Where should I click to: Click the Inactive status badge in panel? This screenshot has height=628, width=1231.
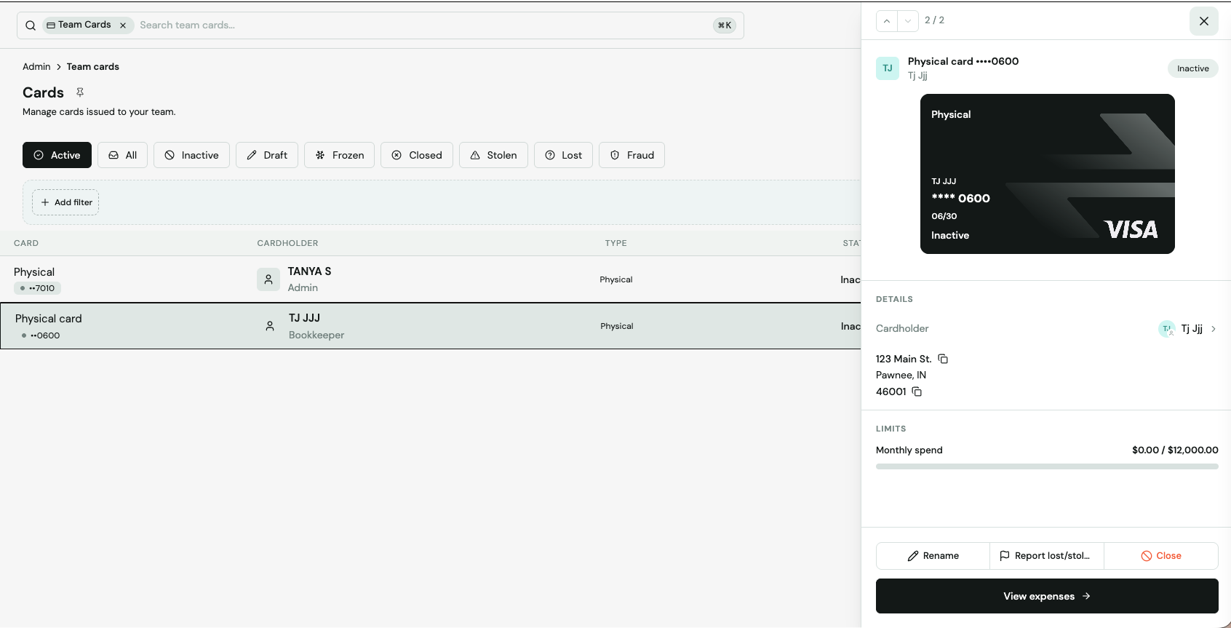pos(1193,68)
